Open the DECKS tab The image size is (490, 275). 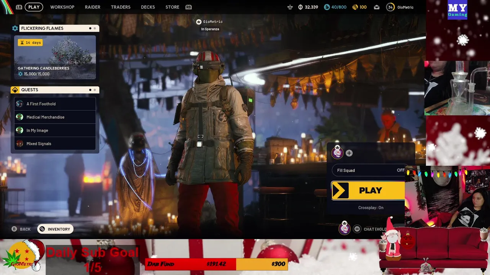click(x=148, y=7)
